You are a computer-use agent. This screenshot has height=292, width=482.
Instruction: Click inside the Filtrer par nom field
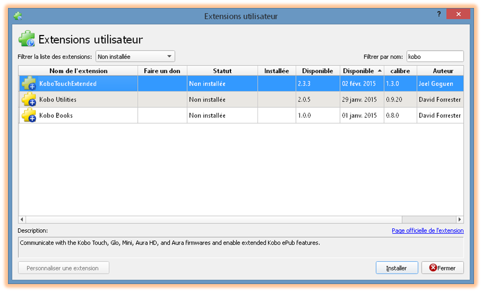pyautogui.click(x=435, y=56)
